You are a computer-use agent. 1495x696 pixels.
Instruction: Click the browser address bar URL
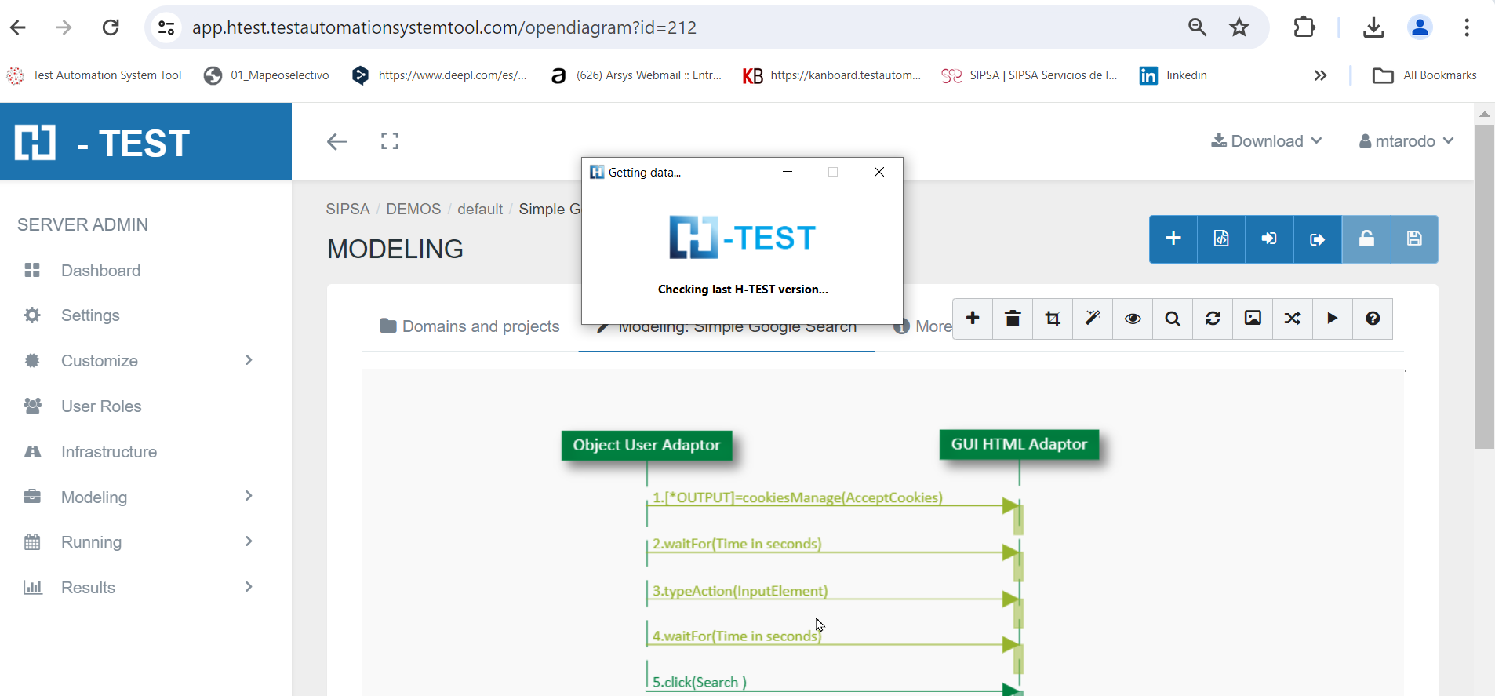(x=444, y=27)
